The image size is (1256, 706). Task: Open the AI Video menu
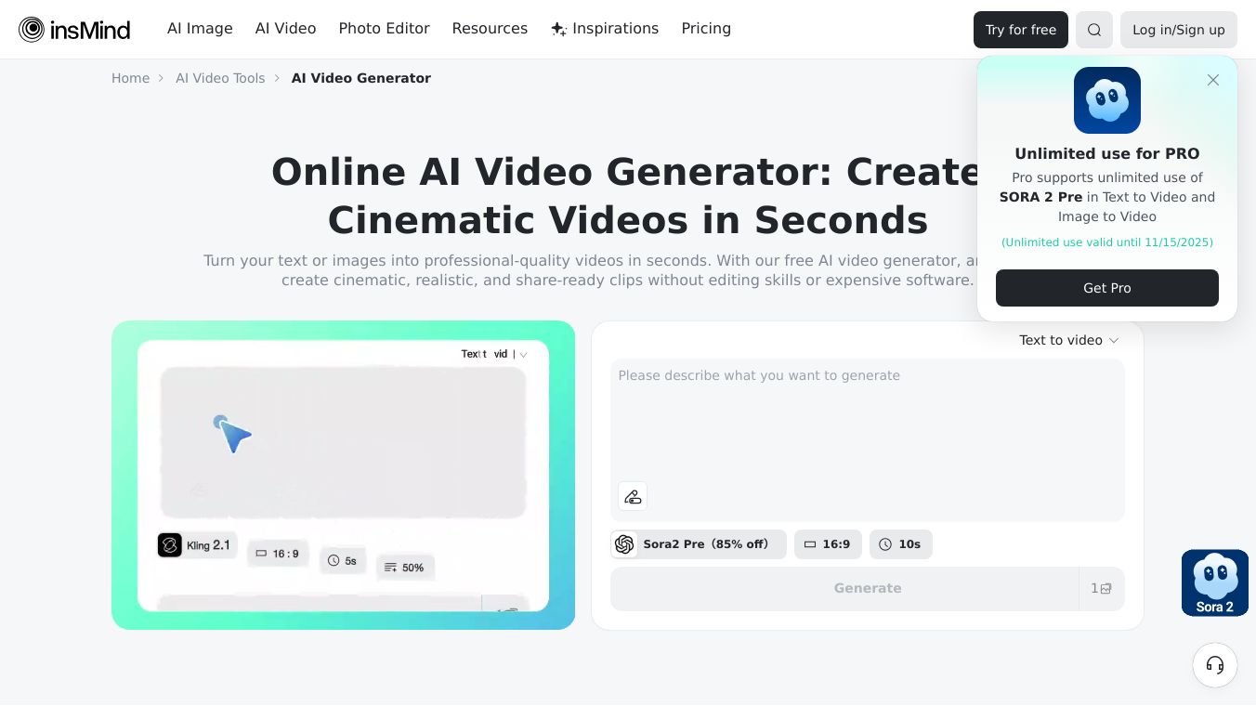[286, 29]
